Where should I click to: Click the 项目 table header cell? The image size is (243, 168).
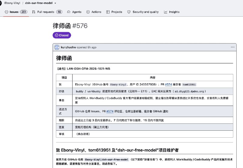[64, 78]
